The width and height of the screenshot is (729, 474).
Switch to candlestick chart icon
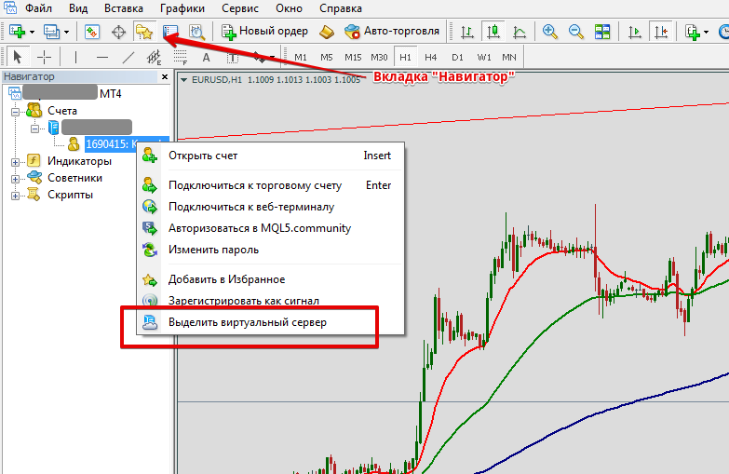(x=493, y=32)
